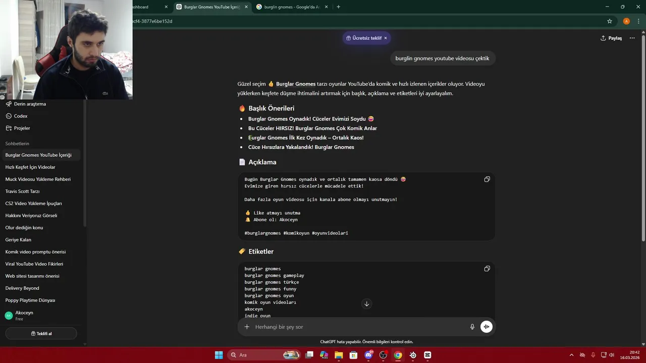Open the three-dot conversation options menu
Viewport: 646px width, 363px height.
tap(632, 38)
